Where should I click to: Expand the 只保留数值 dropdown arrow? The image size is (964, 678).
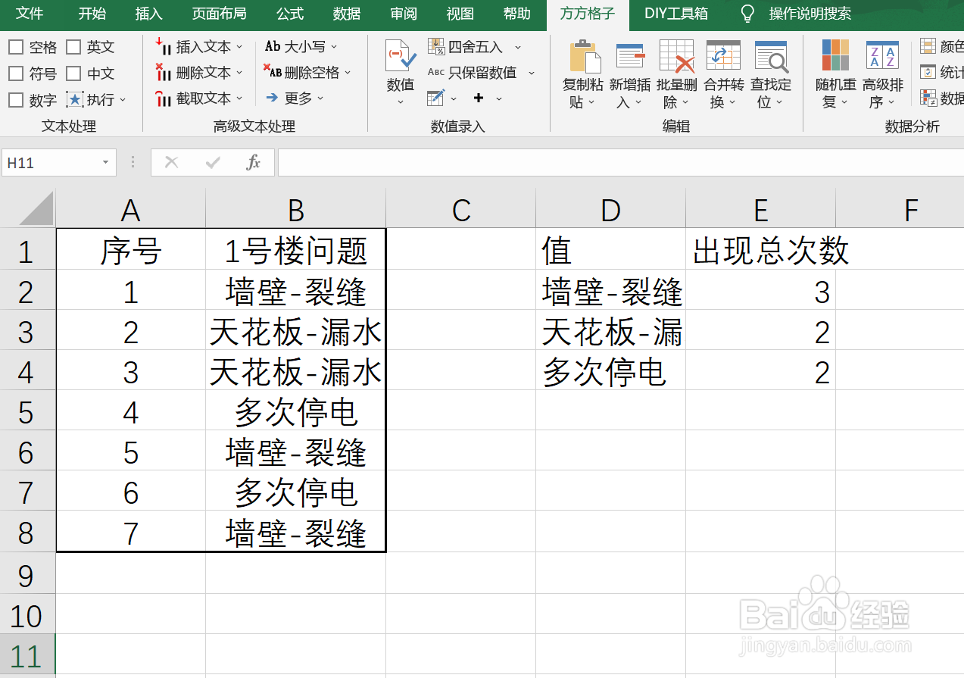[x=532, y=73]
